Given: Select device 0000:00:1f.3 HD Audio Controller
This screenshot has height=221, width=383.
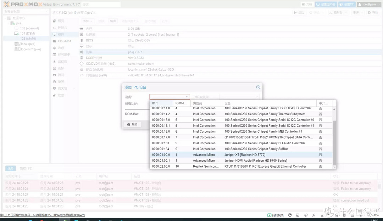Looking at the screenshot, I should pyautogui.click(x=241, y=143).
